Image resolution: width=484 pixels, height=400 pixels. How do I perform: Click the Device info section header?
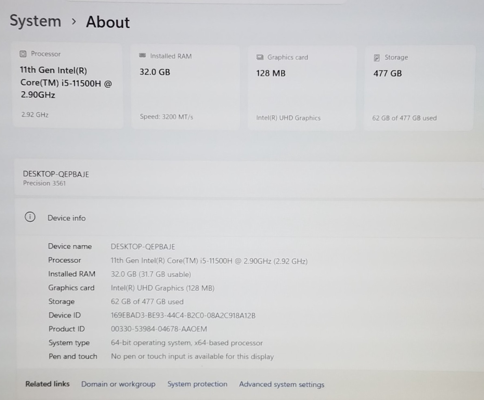click(249, 218)
